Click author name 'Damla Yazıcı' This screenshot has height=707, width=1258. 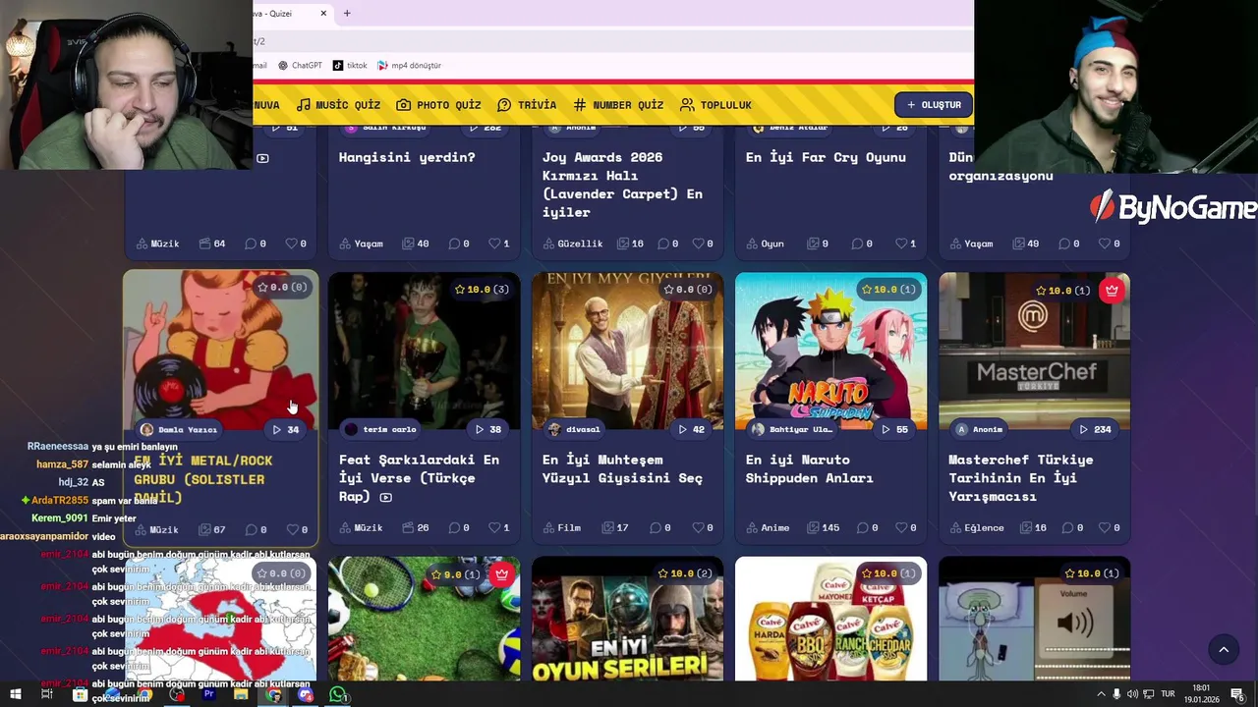click(187, 430)
